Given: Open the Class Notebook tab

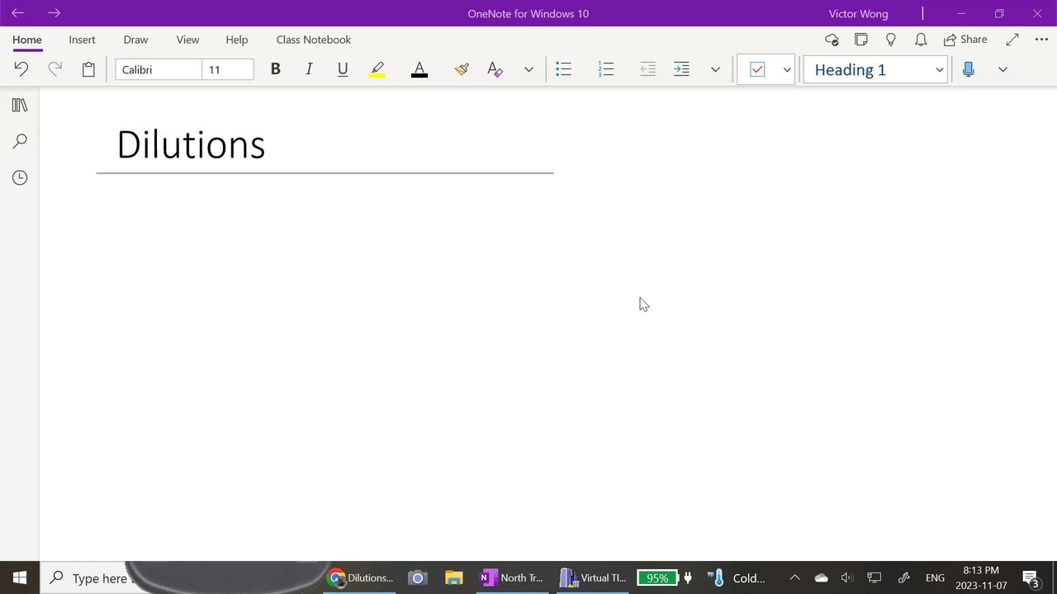Looking at the screenshot, I should [314, 40].
